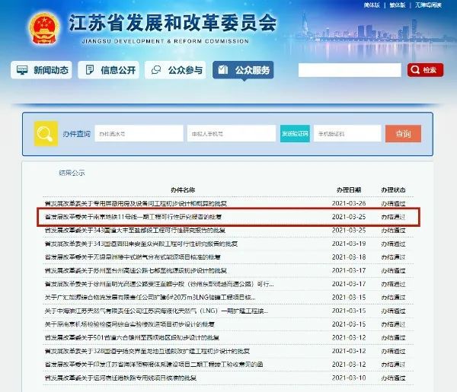Click the national emblem logo

[44, 28]
